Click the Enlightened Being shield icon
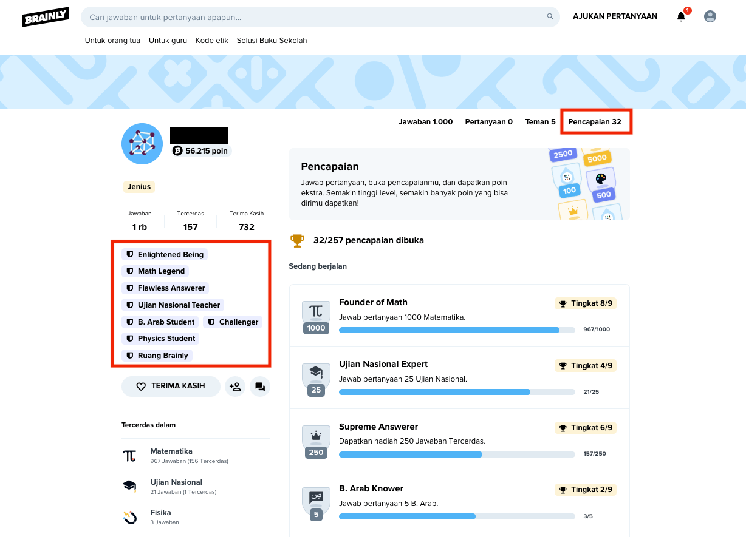746x537 pixels. pyautogui.click(x=130, y=255)
